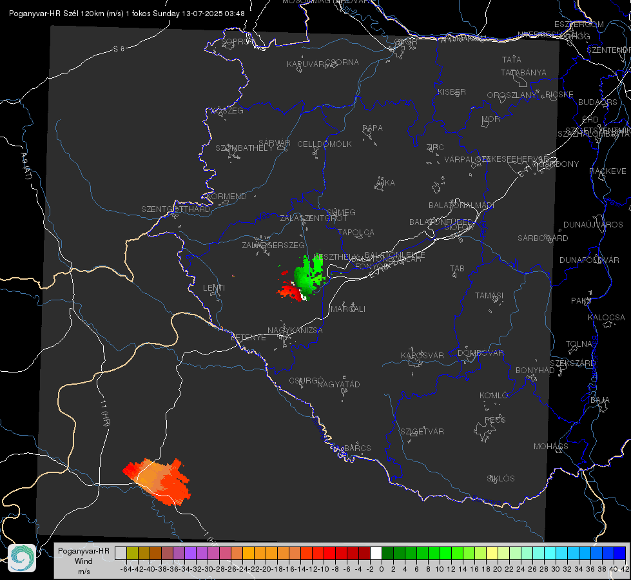Click the SOPRON city label
The height and width of the screenshot is (580, 631).
pos(238,41)
